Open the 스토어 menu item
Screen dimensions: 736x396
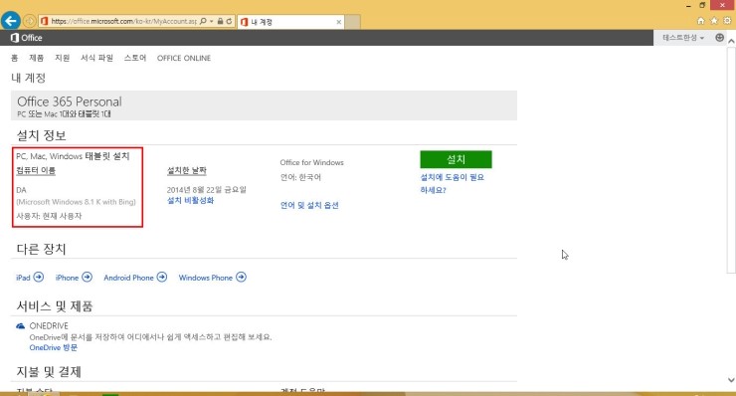[x=135, y=58]
